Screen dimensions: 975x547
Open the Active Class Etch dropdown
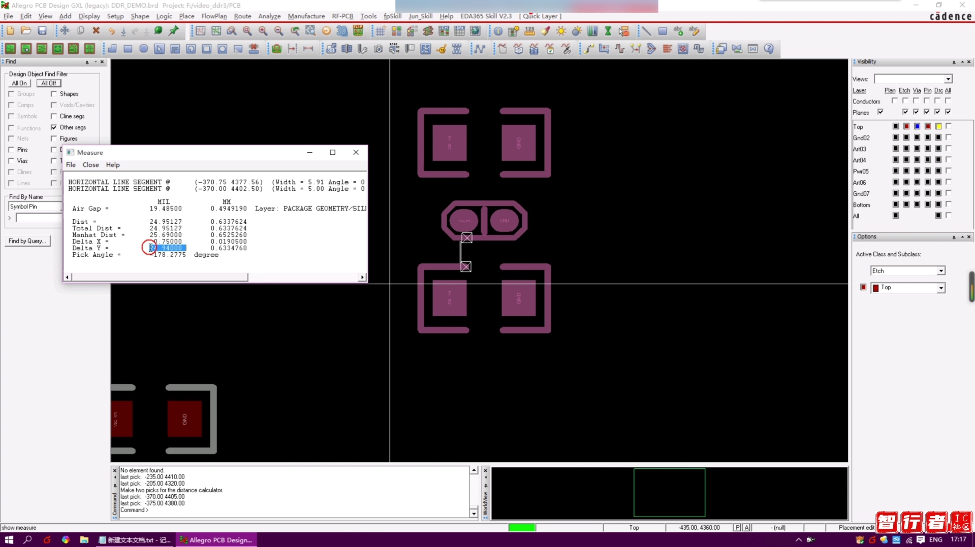pos(941,271)
